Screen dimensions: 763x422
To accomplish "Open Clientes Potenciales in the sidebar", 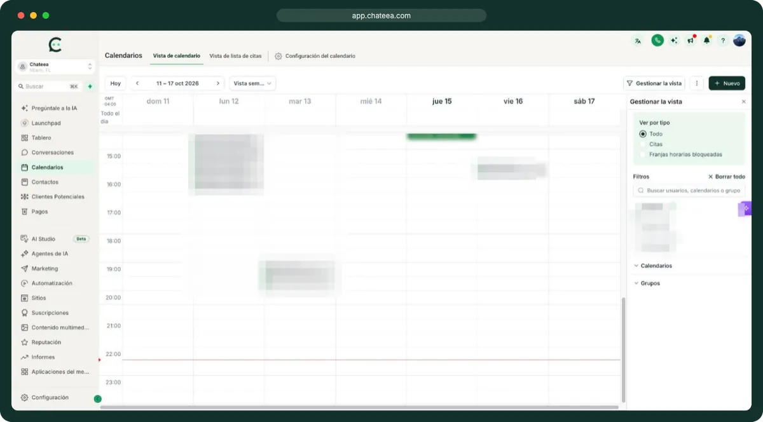I will (55, 197).
